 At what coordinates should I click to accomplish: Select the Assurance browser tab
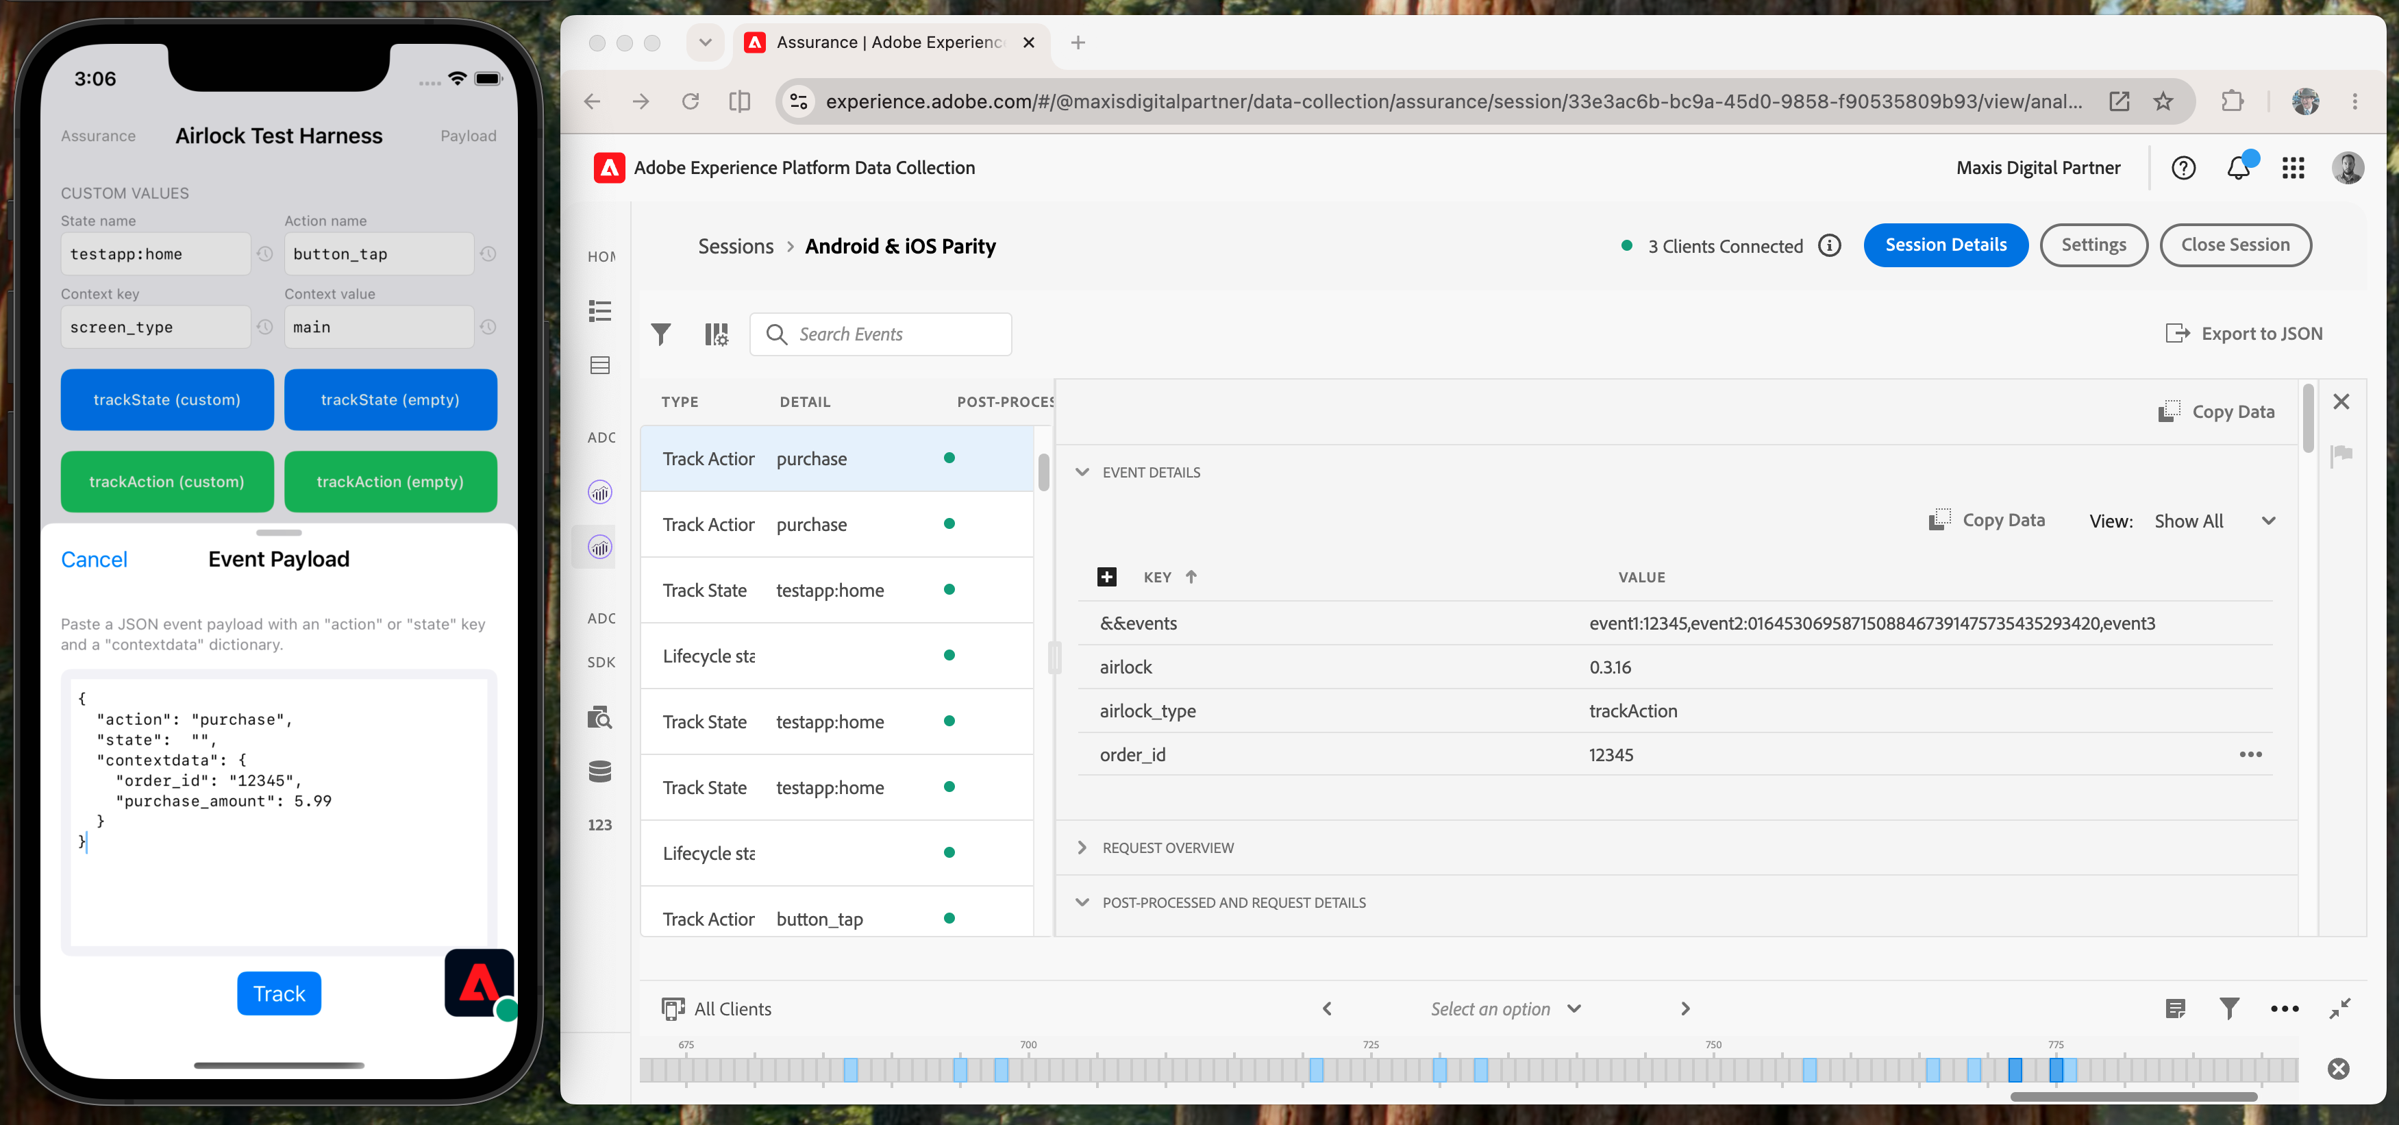coord(891,43)
